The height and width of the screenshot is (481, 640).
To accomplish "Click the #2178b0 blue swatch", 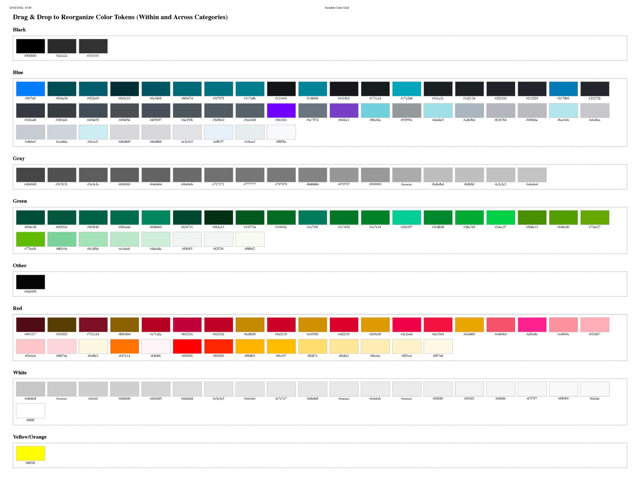I will [563, 89].
